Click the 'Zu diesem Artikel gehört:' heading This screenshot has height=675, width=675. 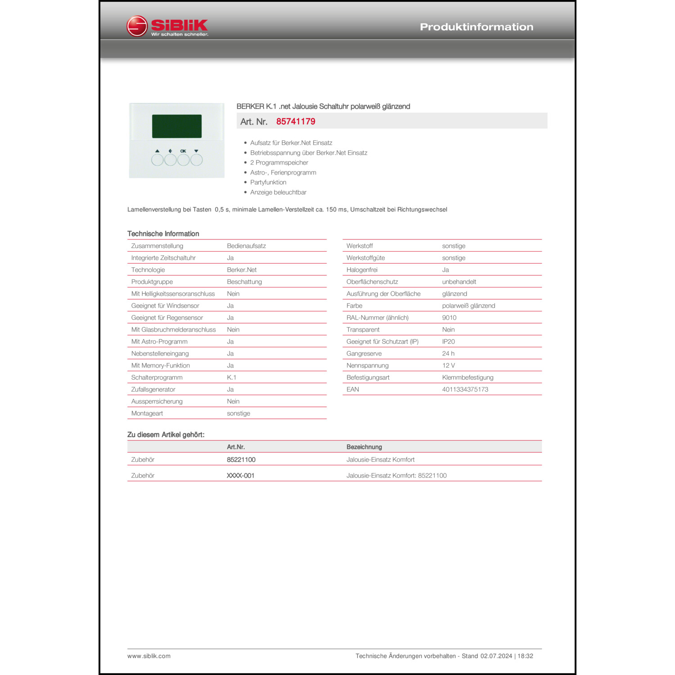coord(166,435)
